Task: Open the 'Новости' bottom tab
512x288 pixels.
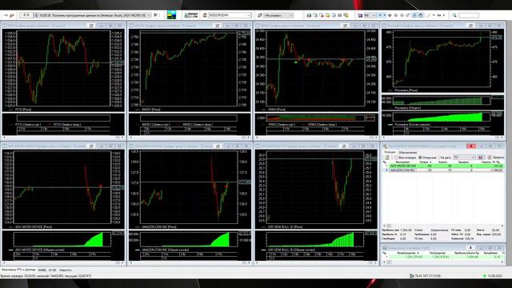Action: [66, 270]
